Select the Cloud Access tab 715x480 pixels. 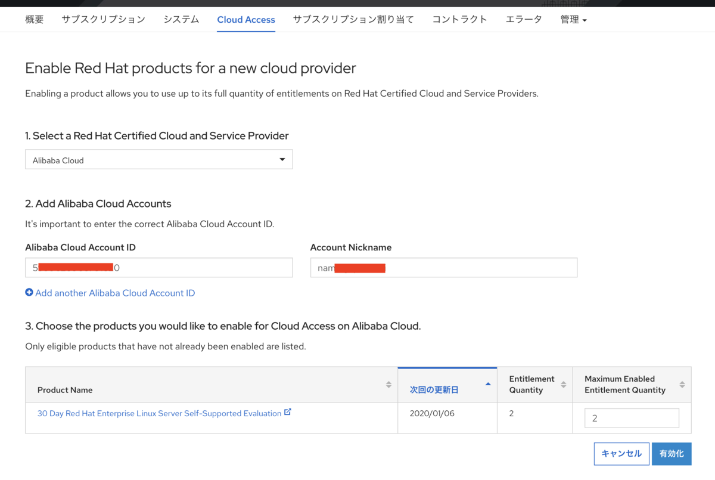pyautogui.click(x=246, y=20)
